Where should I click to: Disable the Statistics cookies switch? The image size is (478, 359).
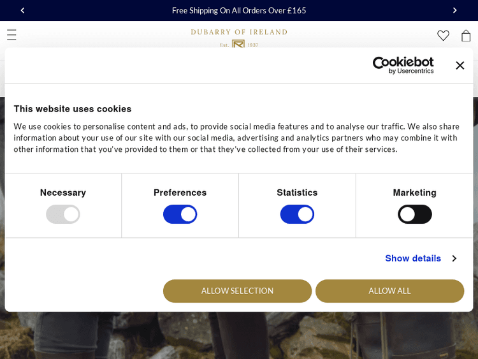pos(297,214)
